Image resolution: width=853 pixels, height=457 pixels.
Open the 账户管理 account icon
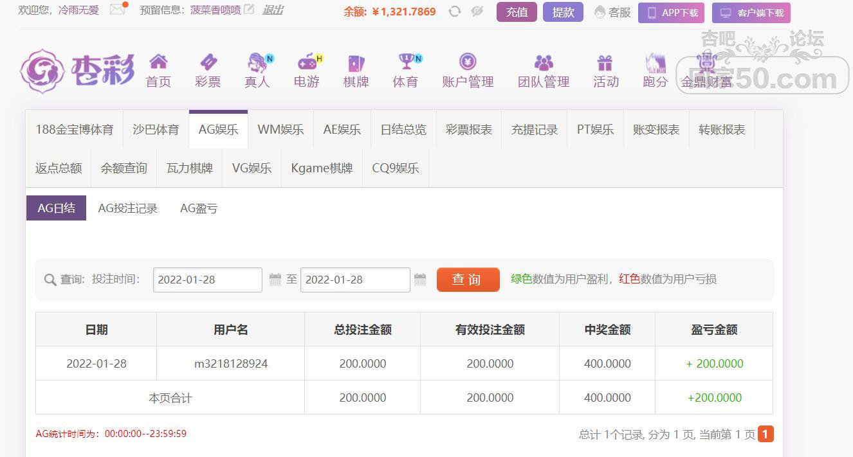click(468, 62)
